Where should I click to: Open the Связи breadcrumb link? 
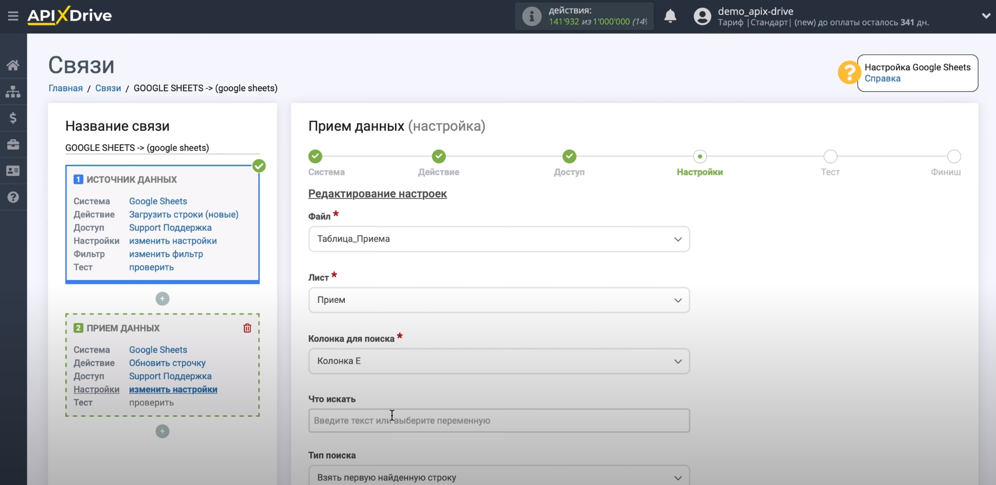(x=108, y=88)
